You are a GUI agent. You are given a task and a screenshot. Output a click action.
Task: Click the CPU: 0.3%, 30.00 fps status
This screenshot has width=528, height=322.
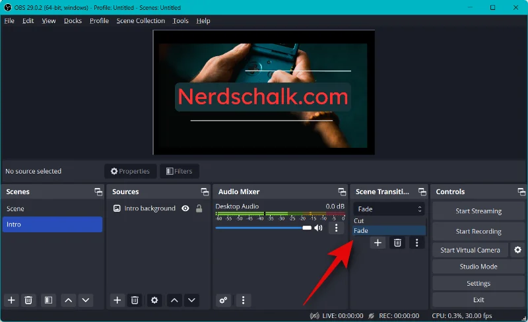tap(462, 316)
